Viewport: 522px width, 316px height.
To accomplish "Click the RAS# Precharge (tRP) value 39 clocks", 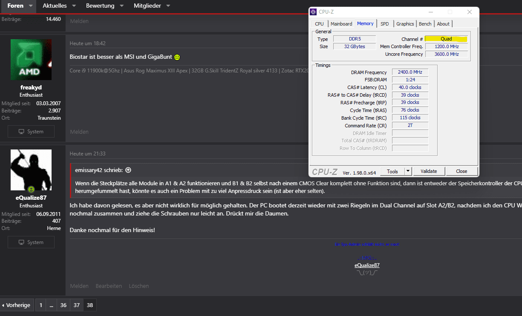I will coord(410,102).
